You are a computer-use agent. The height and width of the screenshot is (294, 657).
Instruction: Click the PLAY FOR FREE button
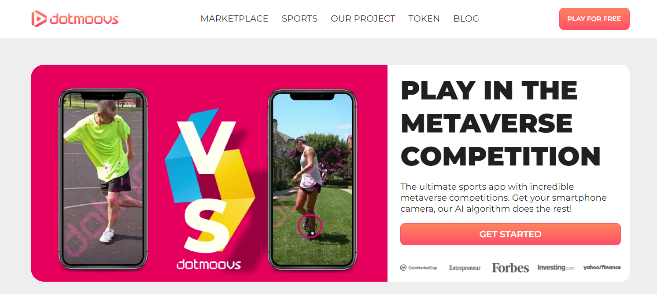click(594, 19)
